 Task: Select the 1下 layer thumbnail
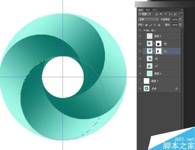pos(150,66)
